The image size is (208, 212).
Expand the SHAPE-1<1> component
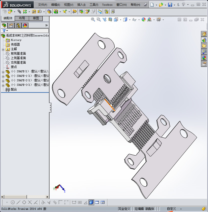coord(3,77)
